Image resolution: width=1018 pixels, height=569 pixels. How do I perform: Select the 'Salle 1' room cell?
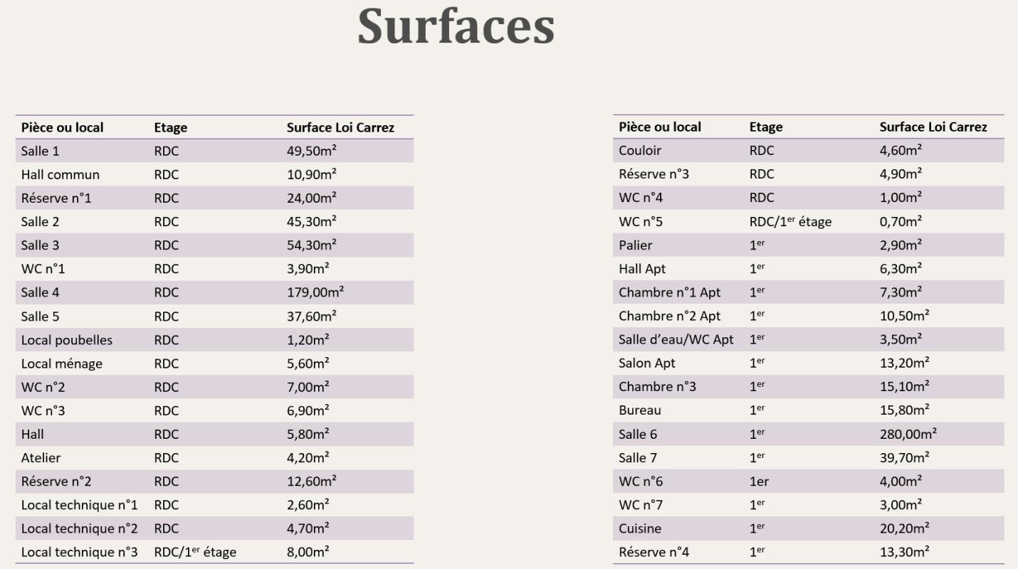click(41, 151)
